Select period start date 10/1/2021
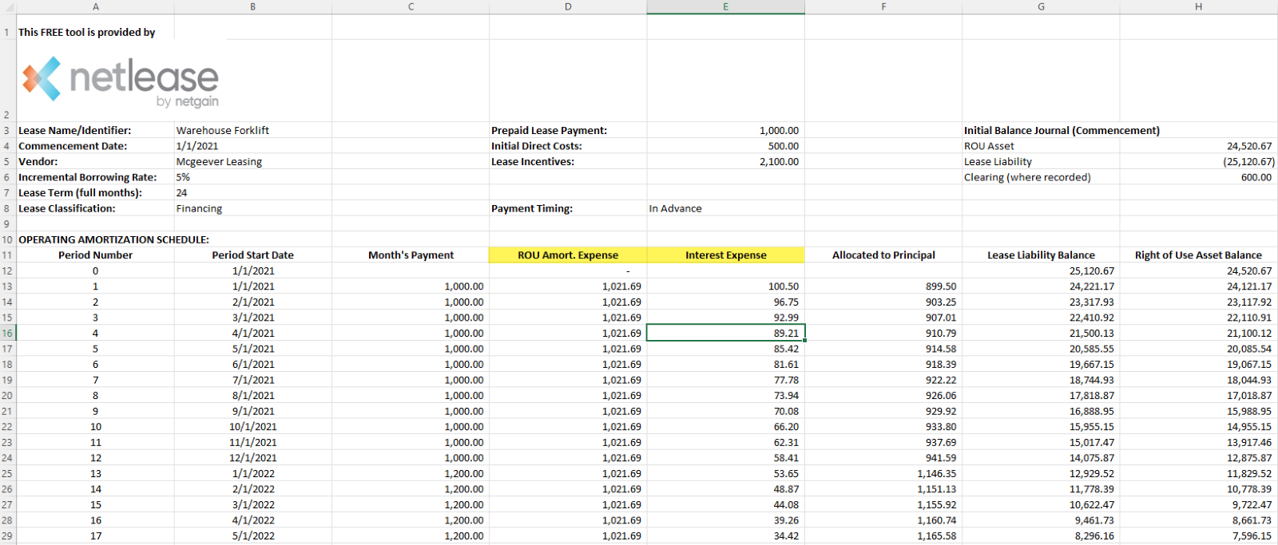 click(x=252, y=427)
